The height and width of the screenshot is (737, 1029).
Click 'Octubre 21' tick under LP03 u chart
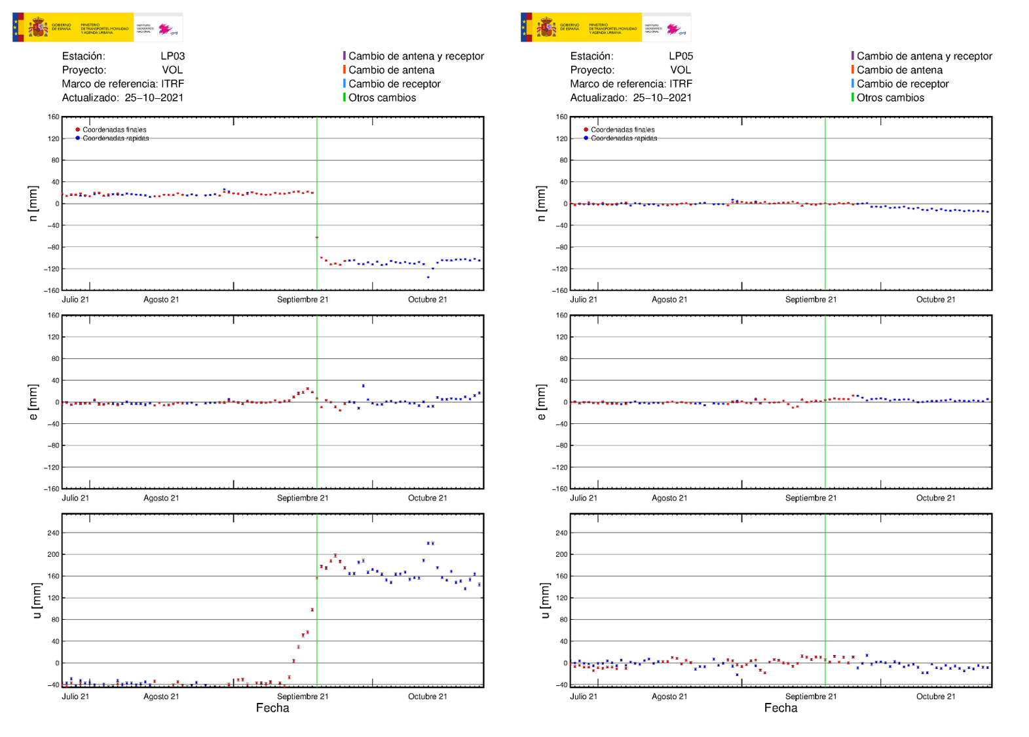click(x=428, y=696)
